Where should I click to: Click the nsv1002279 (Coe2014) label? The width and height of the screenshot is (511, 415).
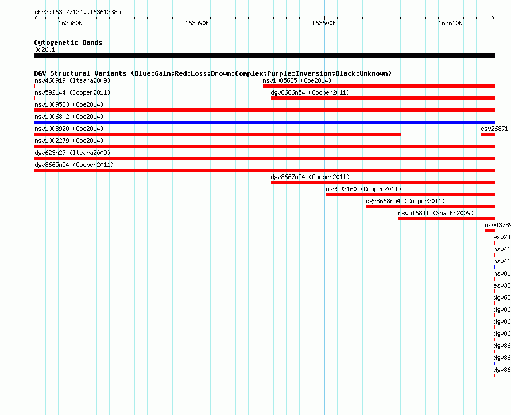(x=69, y=141)
